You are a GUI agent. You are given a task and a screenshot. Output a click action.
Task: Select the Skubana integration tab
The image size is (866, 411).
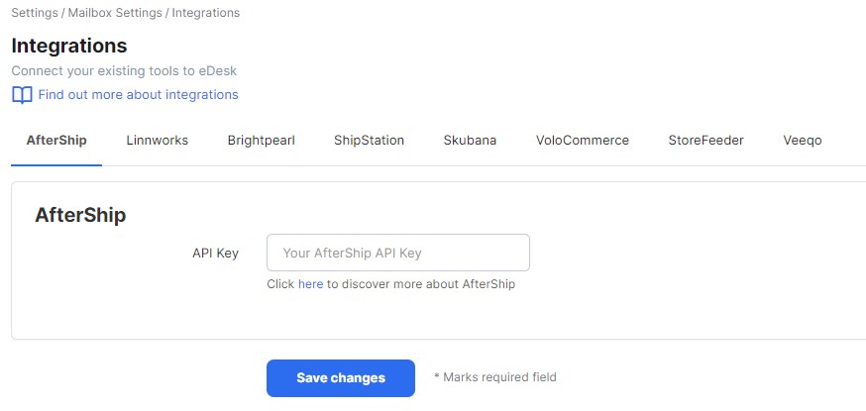click(x=470, y=140)
